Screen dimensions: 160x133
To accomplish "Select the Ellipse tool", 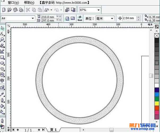I will click(2, 63).
